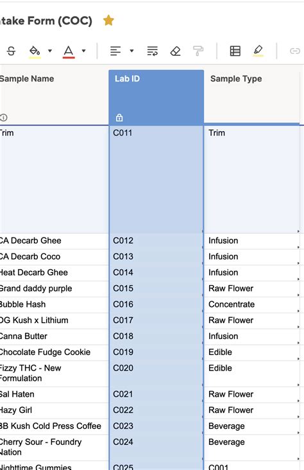Click the background fill color icon
This screenshot has width=304, height=470.
[x=35, y=51]
